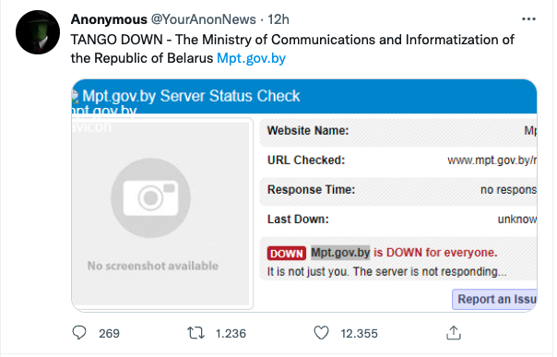The image size is (557, 357).
Task: Open the Anonymous profile avatar picture
Action: point(38,32)
